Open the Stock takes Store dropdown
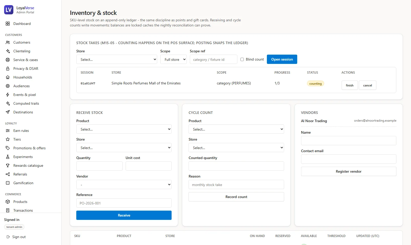This screenshot has height=245, width=411. coord(117,59)
